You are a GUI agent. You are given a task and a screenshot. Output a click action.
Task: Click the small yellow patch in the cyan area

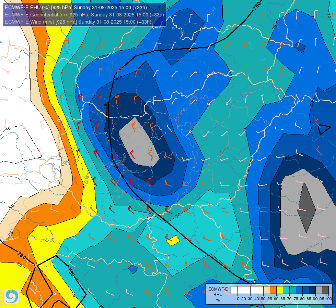[173, 241]
